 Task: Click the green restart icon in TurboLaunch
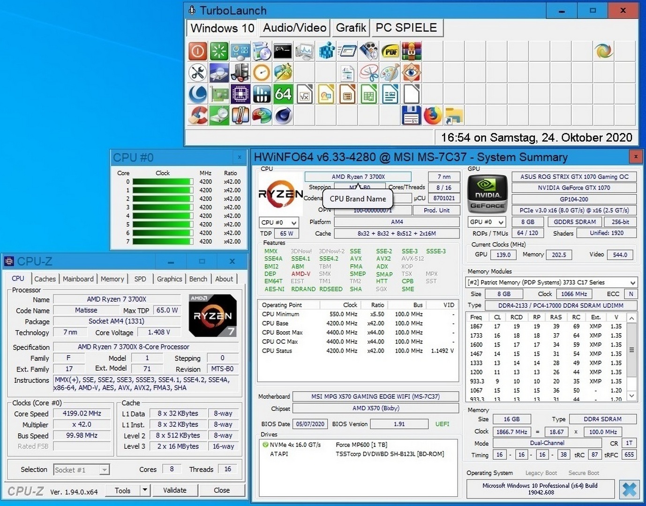(219, 51)
